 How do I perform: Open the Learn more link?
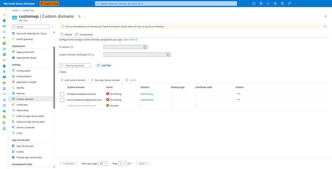[130, 40]
